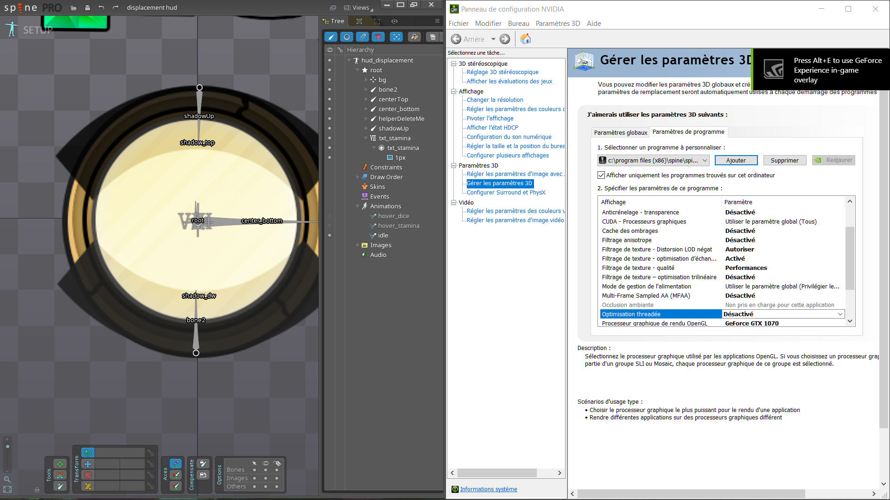The image size is (890, 500).
Task: Click the Supprimer button
Action: click(785, 160)
